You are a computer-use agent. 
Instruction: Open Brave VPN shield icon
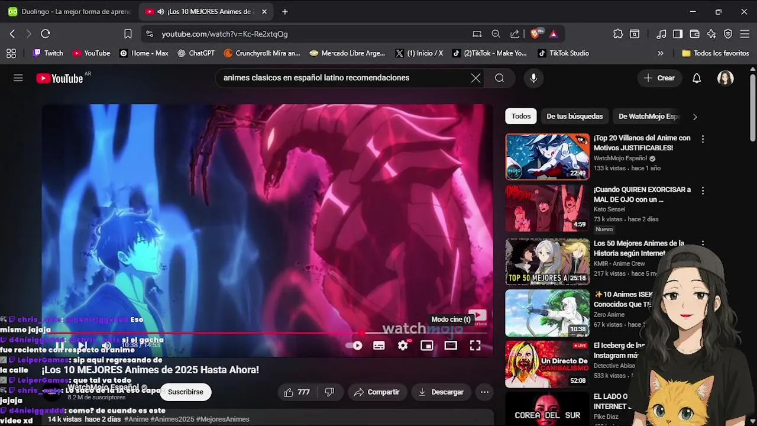(728, 34)
